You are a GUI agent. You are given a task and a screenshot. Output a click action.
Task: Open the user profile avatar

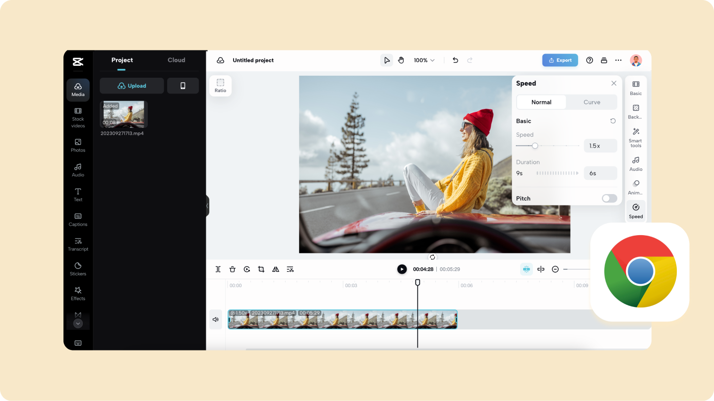coord(636,60)
